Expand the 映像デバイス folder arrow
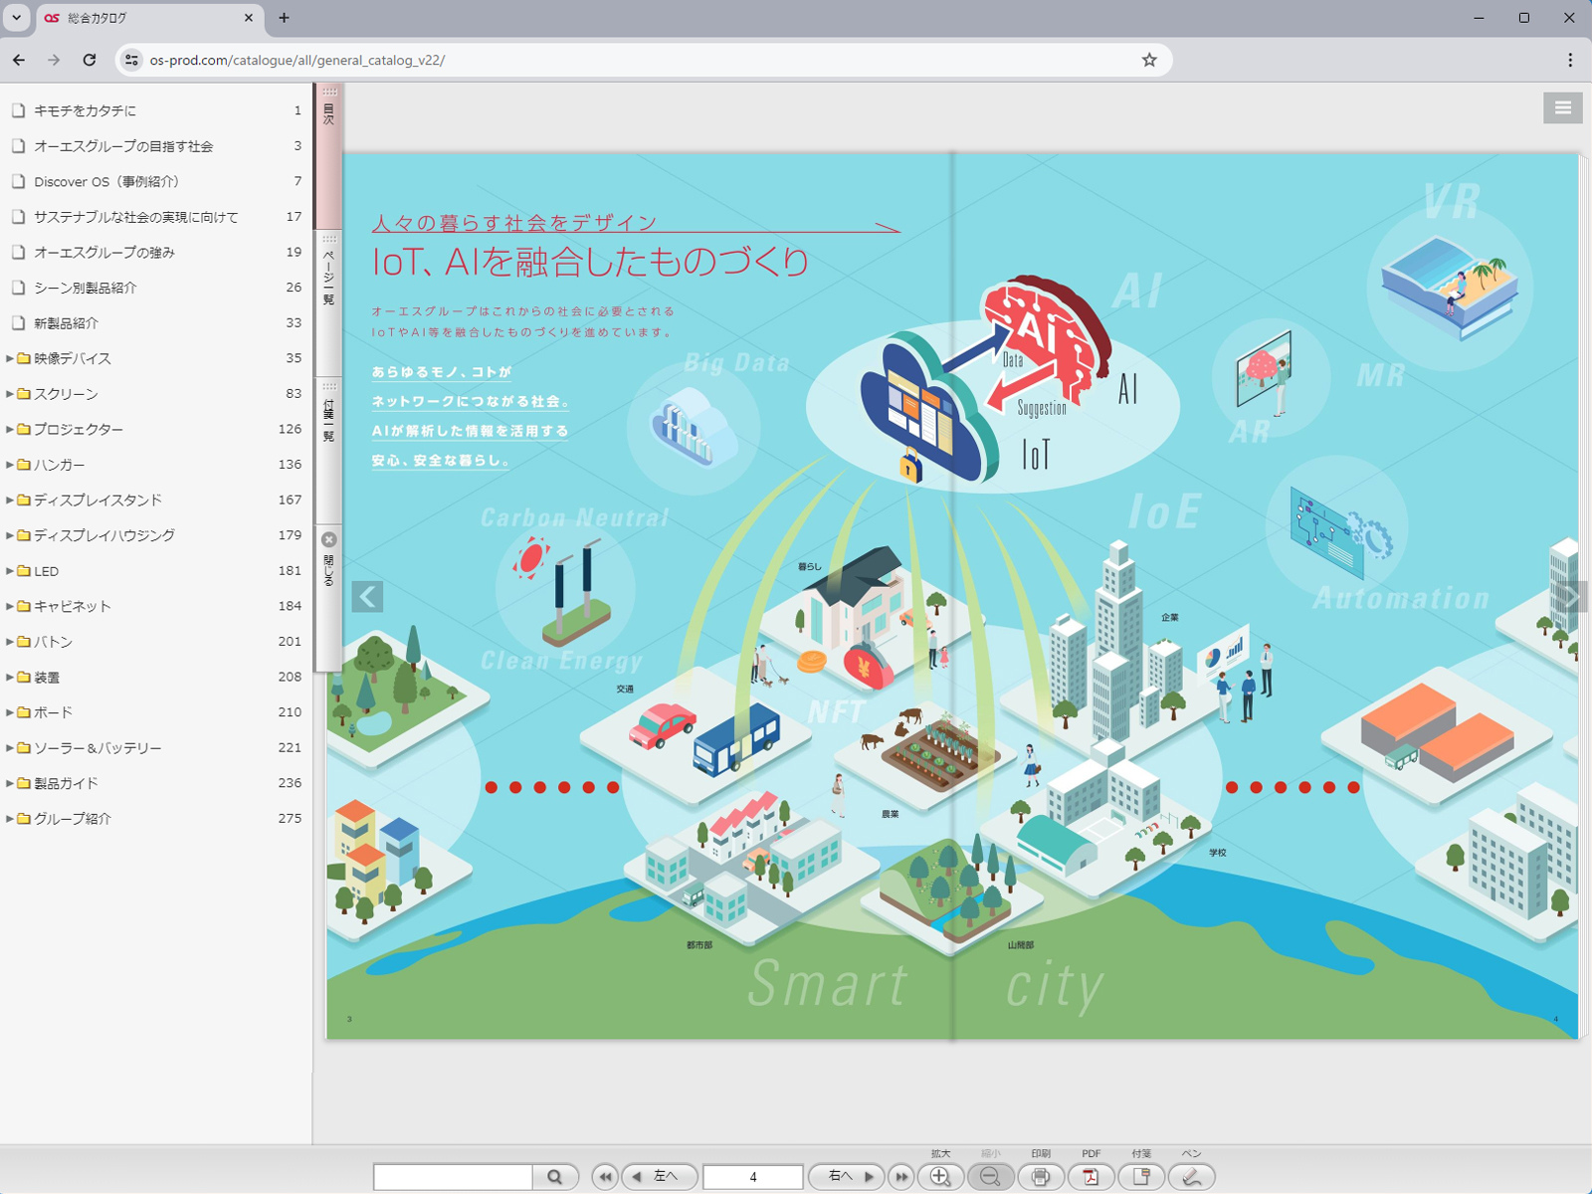 click(10, 358)
